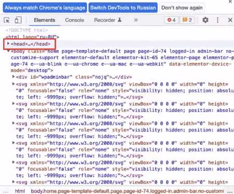Click the right breadcrumb overflow ellipsis
The image size is (234, 194).
coord(230,191)
